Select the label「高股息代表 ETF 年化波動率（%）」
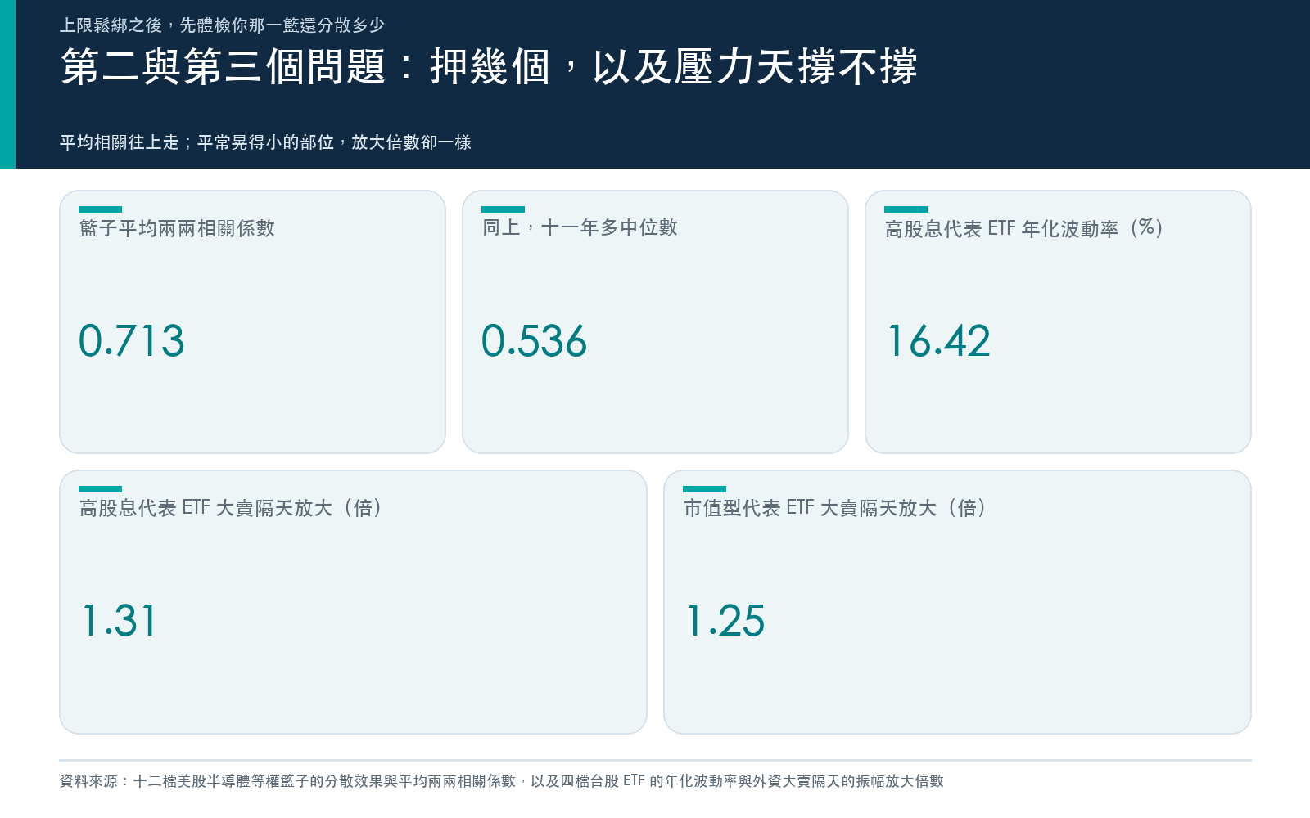The image size is (1310, 818). (1024, 228)
